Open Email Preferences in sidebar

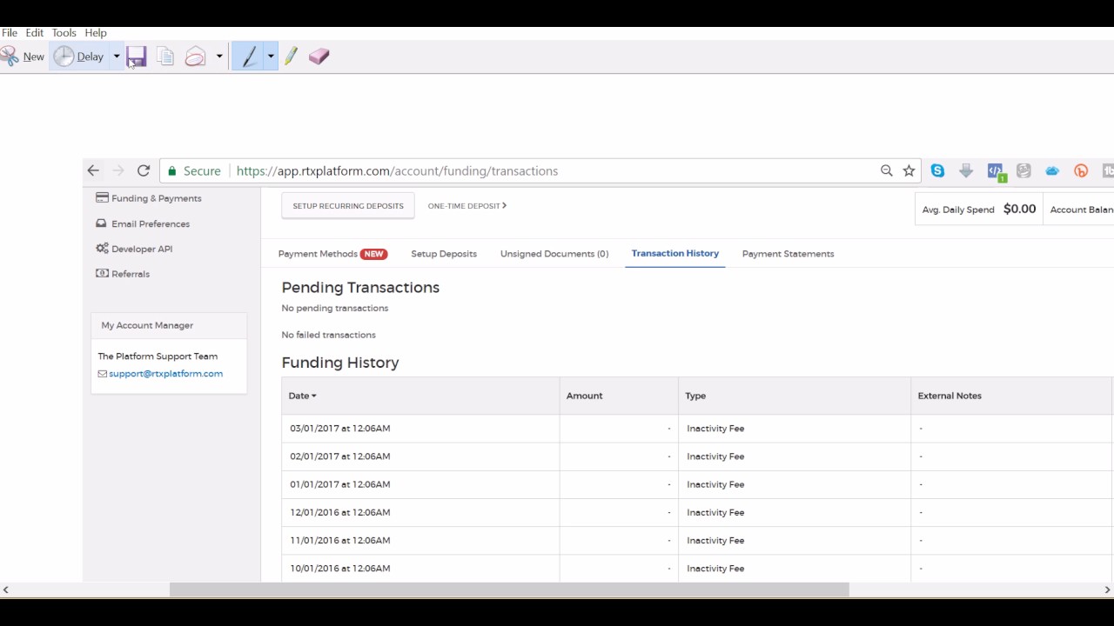(143, 223)
